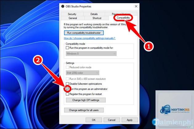Click the Cancel button
This screenshot has height=129, width=194.
111,120
